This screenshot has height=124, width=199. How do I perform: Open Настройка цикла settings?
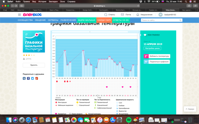tap(152, 48)
